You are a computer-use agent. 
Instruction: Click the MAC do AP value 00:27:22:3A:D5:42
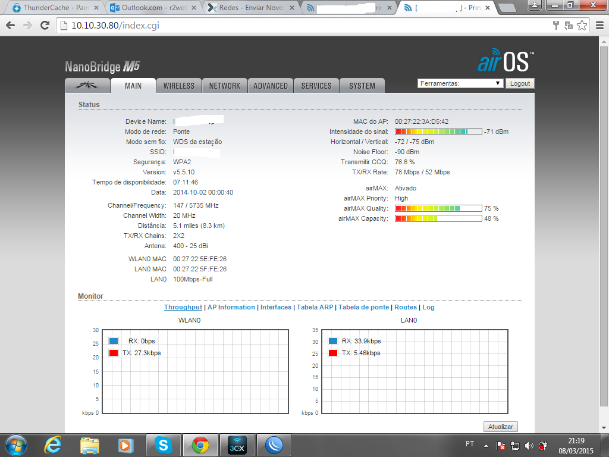422,121
